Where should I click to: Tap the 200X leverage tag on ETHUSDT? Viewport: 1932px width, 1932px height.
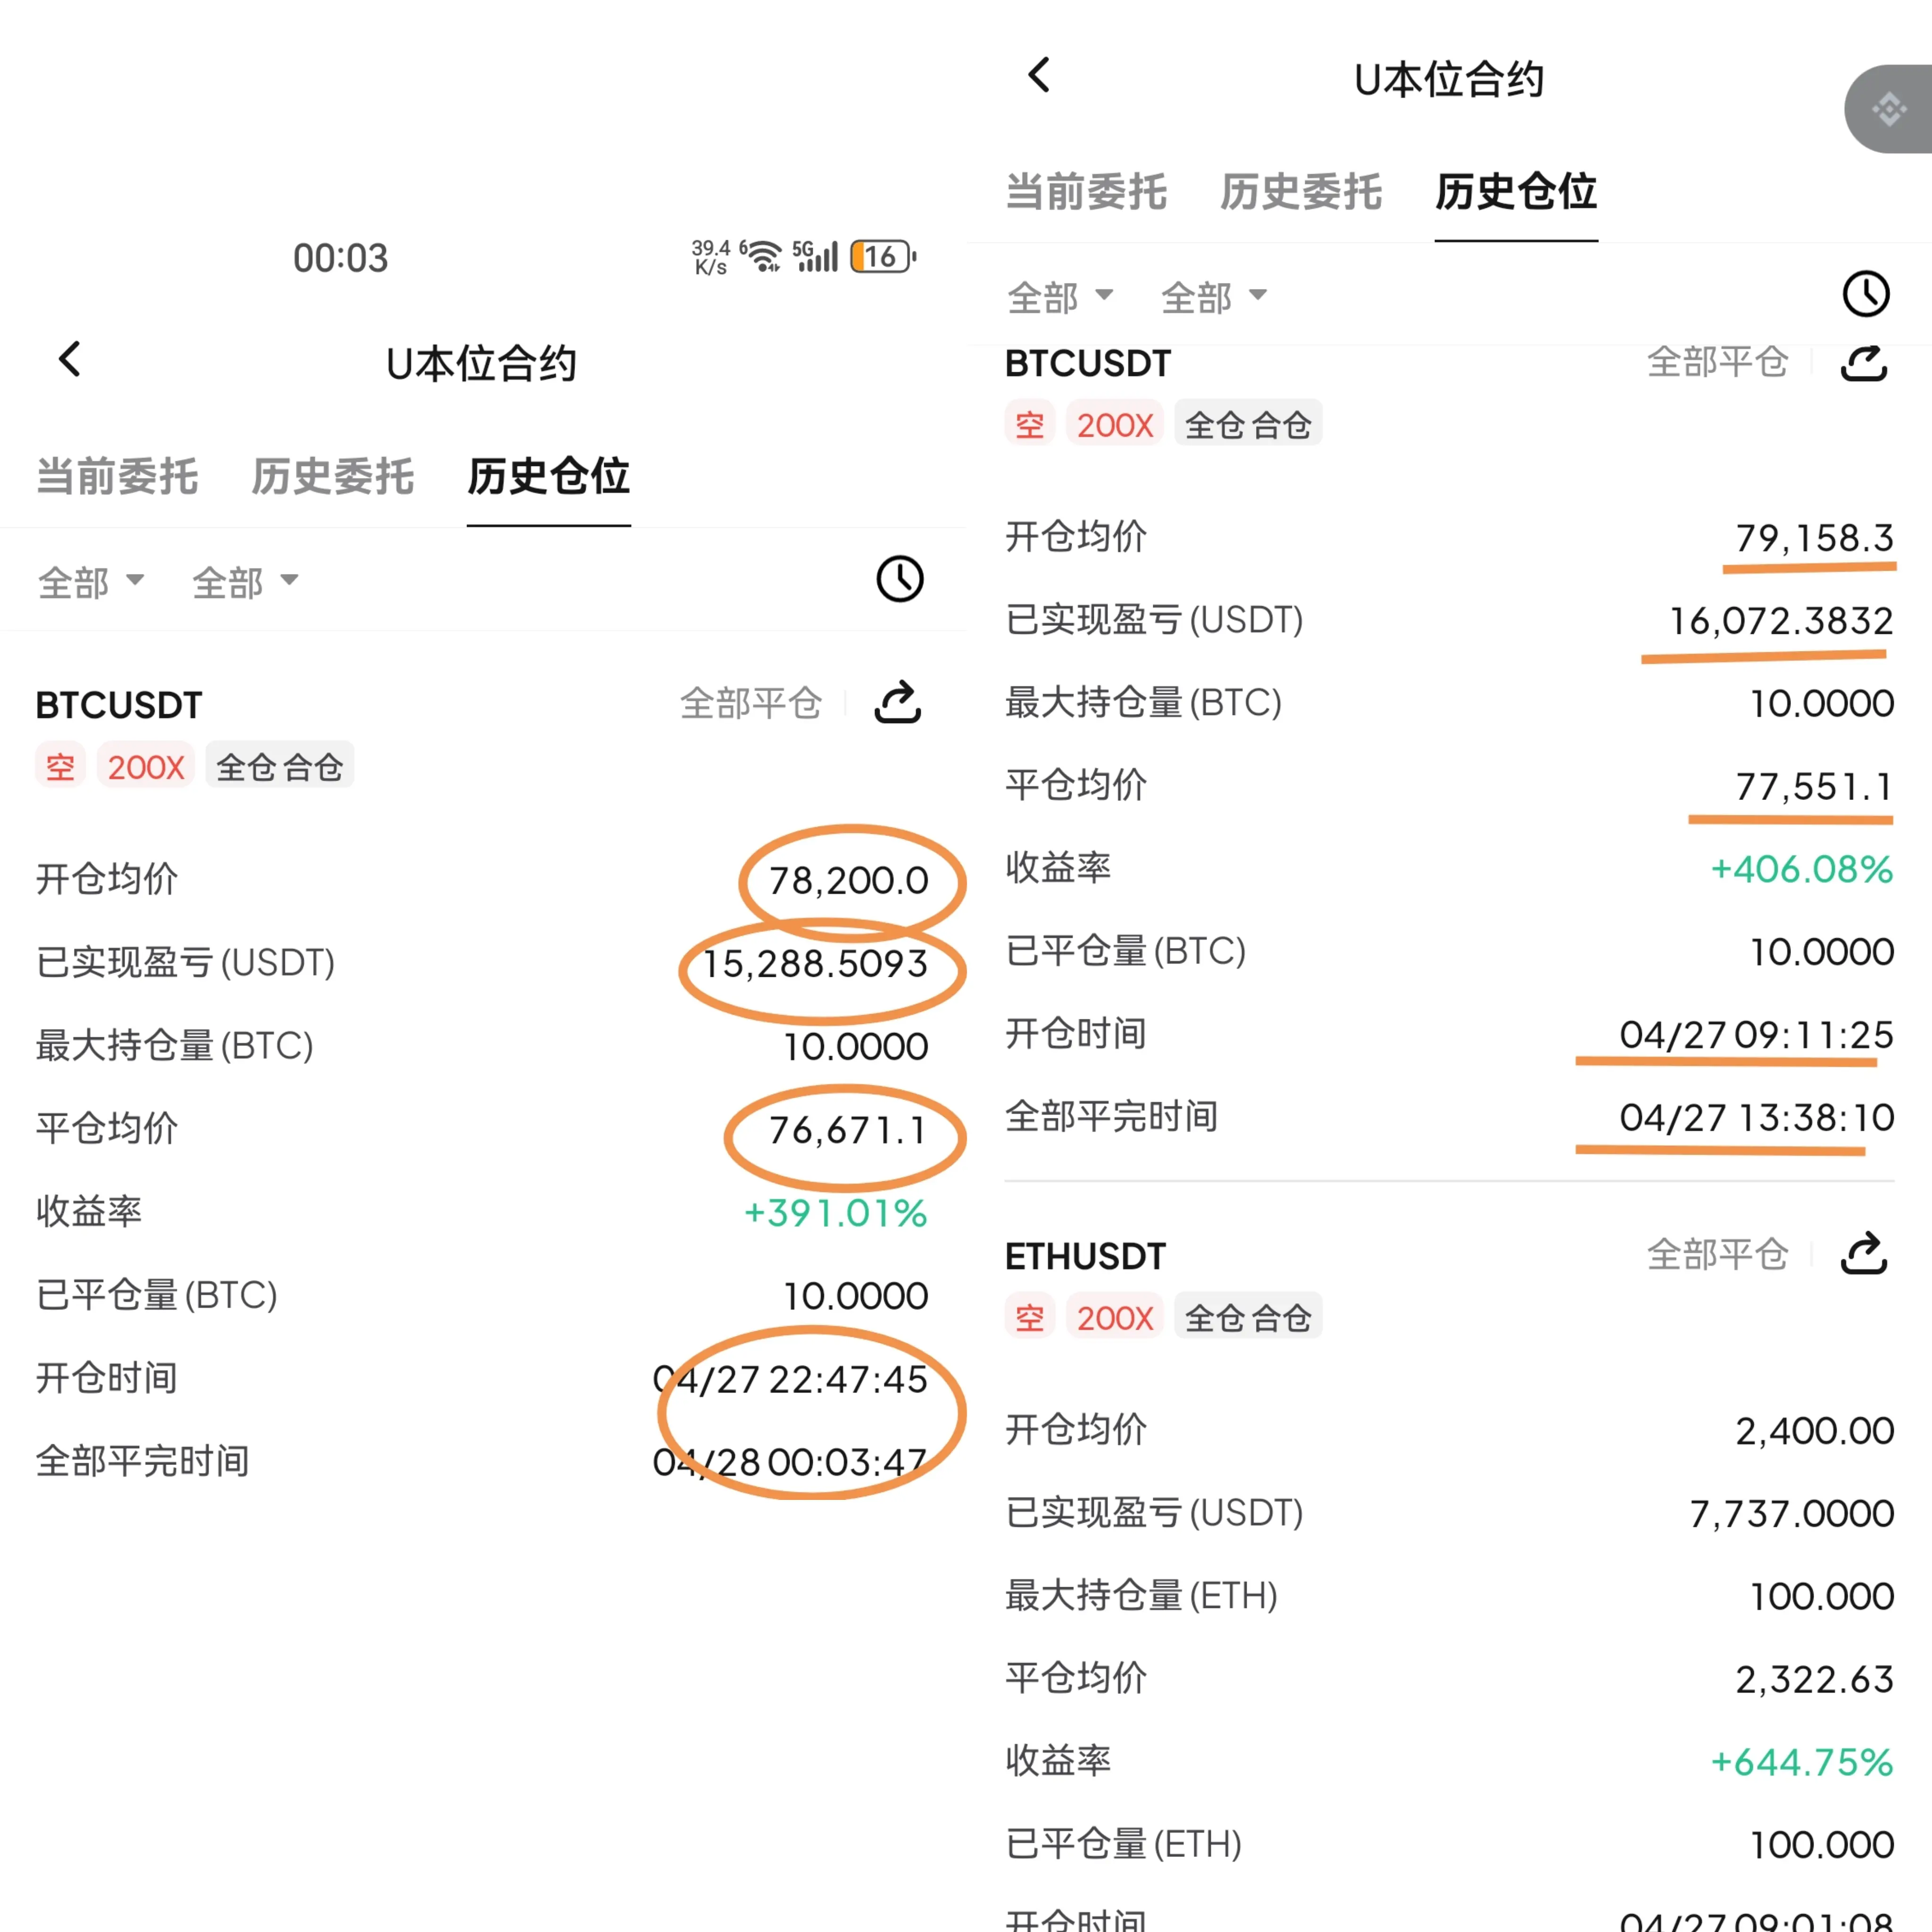coord(1114,1317)
